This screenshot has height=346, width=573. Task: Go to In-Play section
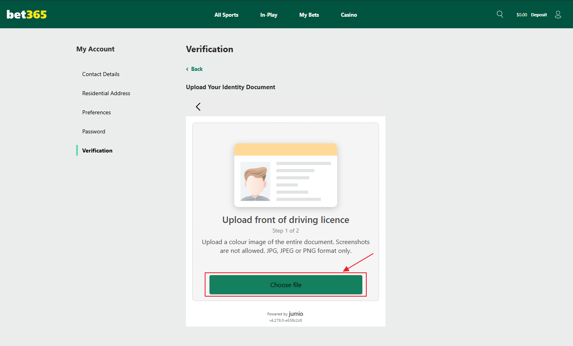point(269,15)
